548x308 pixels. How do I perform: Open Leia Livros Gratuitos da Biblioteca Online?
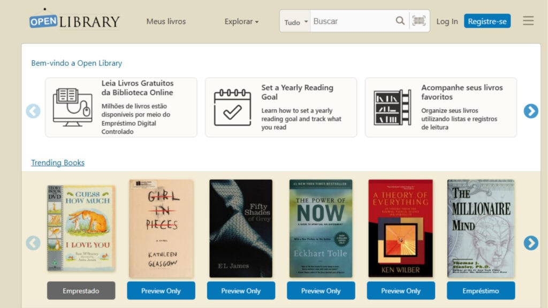tap(121, 107)
